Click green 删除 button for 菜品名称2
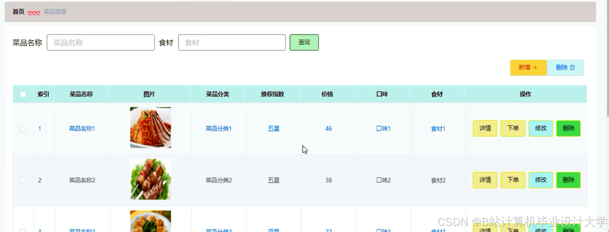Viewport: 609px width, 232px height. pyautogui.click(x=569, y=180)
